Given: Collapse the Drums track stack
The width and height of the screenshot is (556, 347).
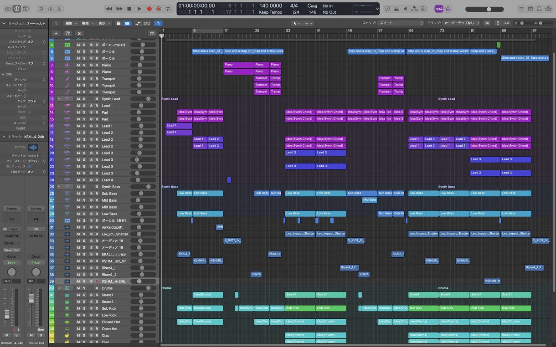Looking at the screenshot, I should (59, 288).
